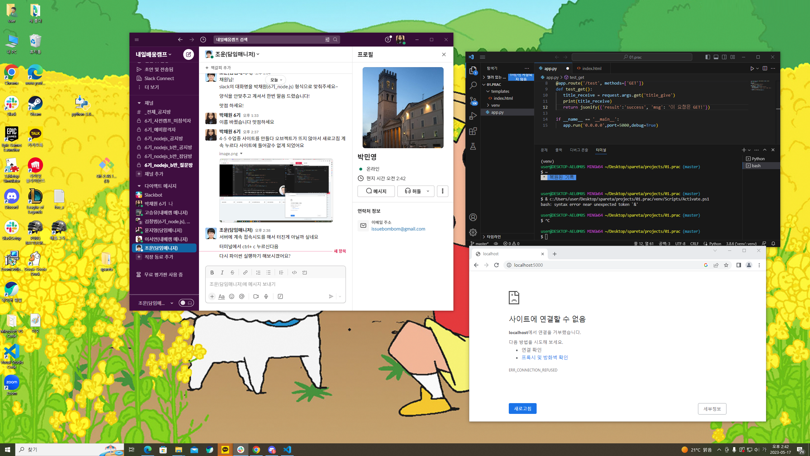Viewport: 810px width, 456px height.
Task: Toggle VS Code bottom panel layout button
Action: tap(716, 57)
